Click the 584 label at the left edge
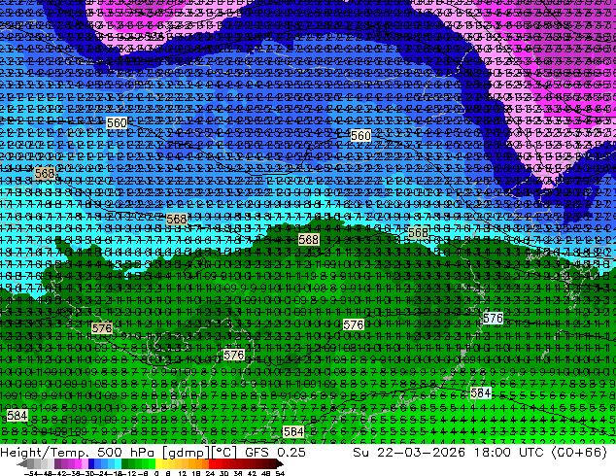 (17, 415)
